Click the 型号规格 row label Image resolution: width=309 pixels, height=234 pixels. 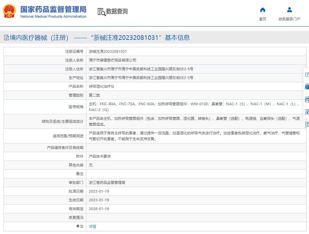pyautogui.click(x=76, y=107)
